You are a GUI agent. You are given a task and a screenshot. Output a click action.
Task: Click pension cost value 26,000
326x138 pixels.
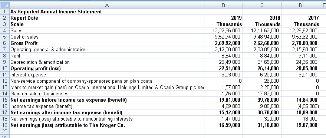pos(262,81)
